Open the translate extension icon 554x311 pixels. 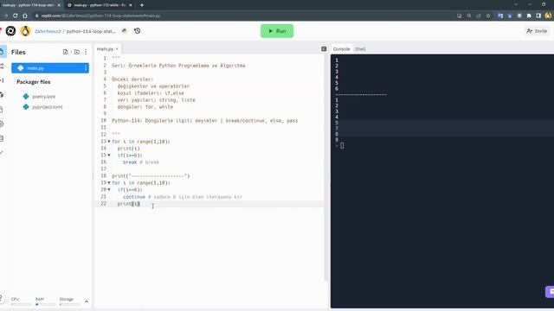coord(500,16)
